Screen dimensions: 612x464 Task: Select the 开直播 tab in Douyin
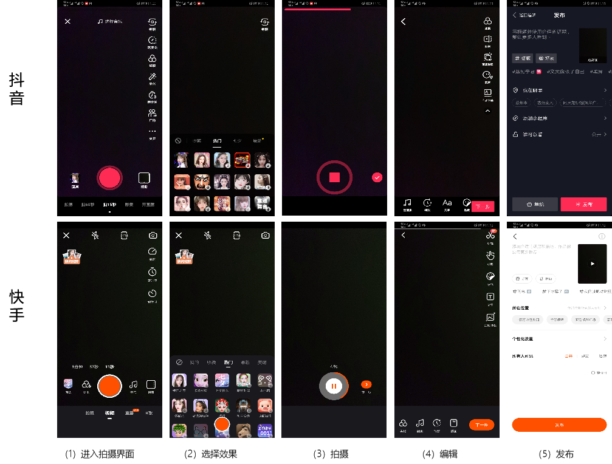[148, 205]
